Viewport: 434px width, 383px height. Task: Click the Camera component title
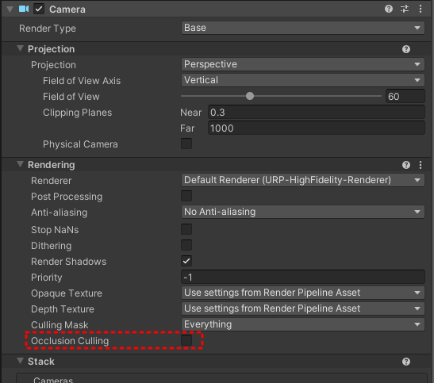(67, 10)
